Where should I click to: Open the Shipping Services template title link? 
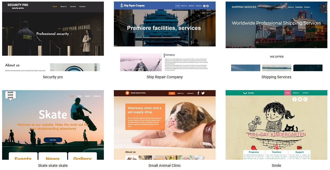[276, 77]
